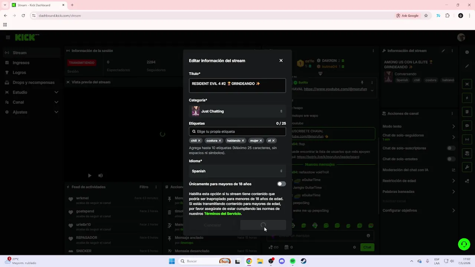475x267 pixels.
Task: Play the stream preview
Action: (x=89, y=175)
